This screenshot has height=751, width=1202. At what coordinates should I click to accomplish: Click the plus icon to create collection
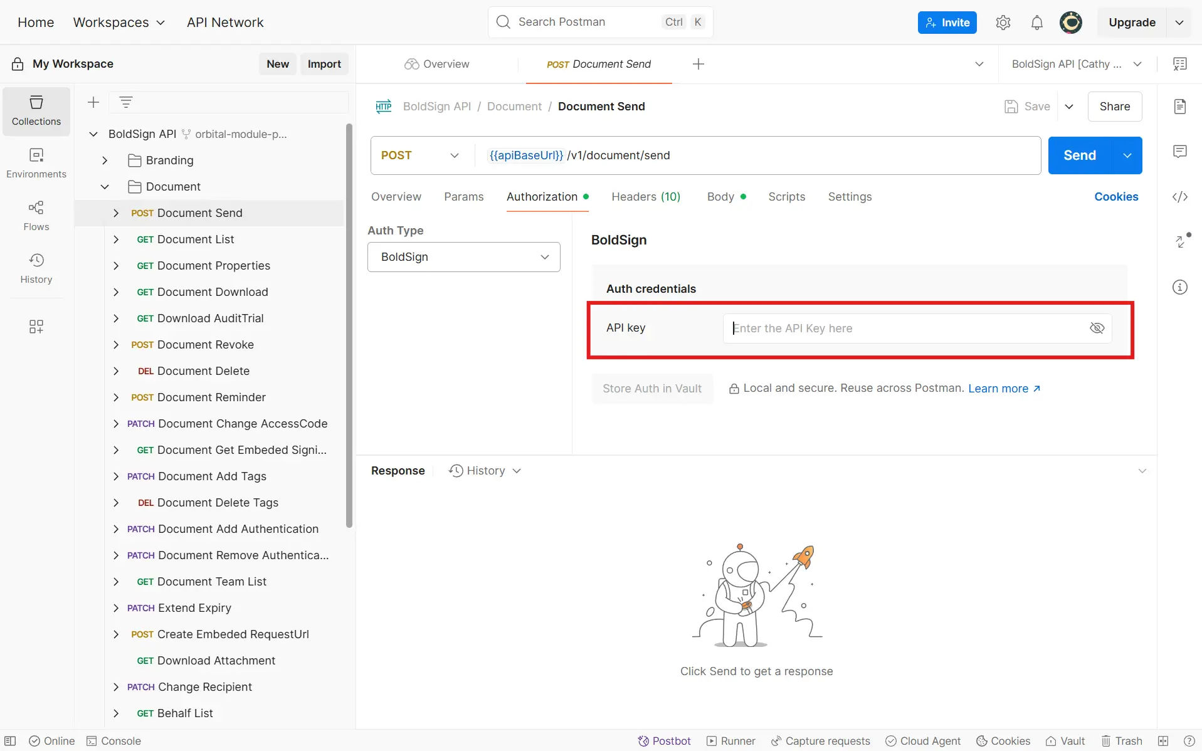click(93, 102)
